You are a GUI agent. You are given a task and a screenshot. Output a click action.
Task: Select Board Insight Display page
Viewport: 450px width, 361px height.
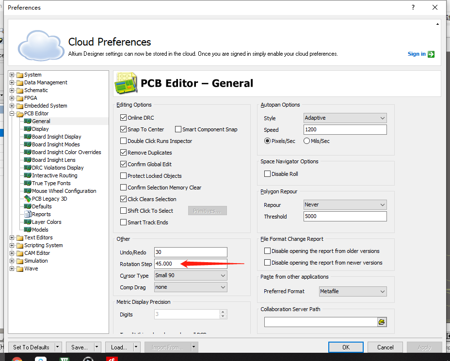pyautogui.click(x=57, y=137)
